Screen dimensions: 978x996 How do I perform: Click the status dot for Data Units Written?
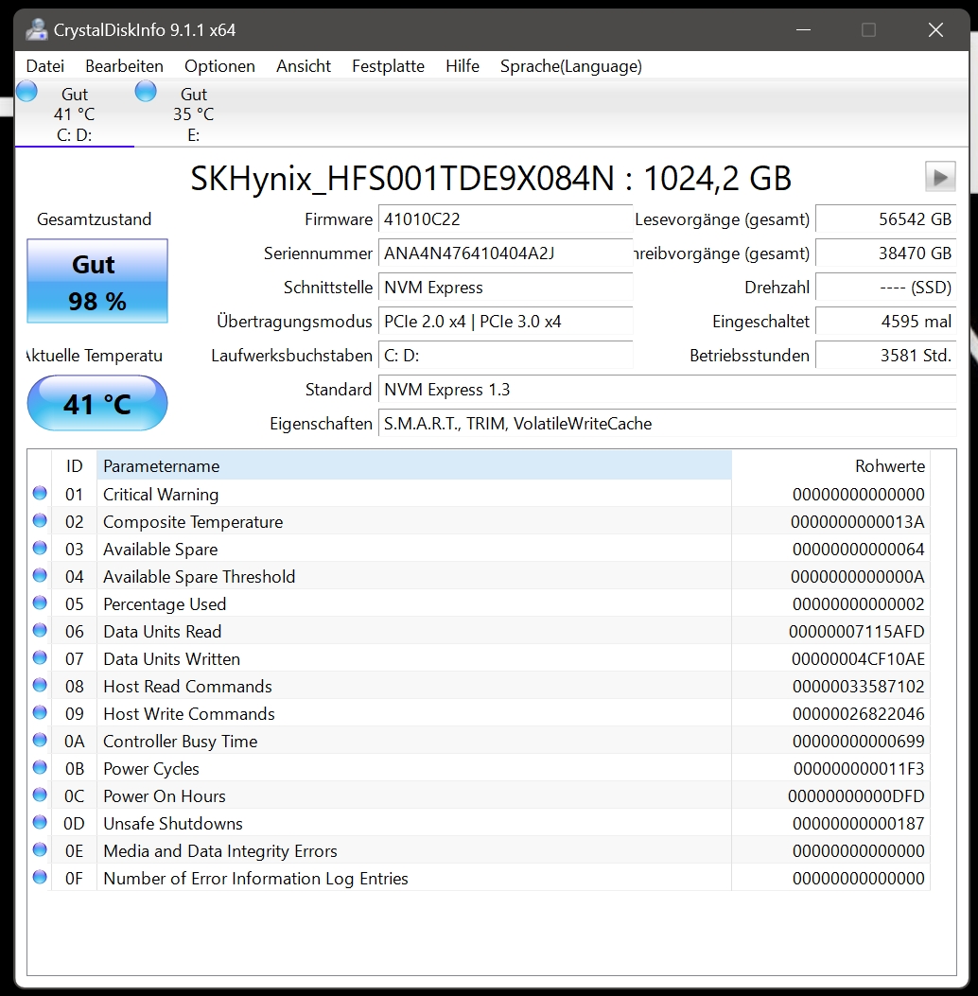[40, 657]
